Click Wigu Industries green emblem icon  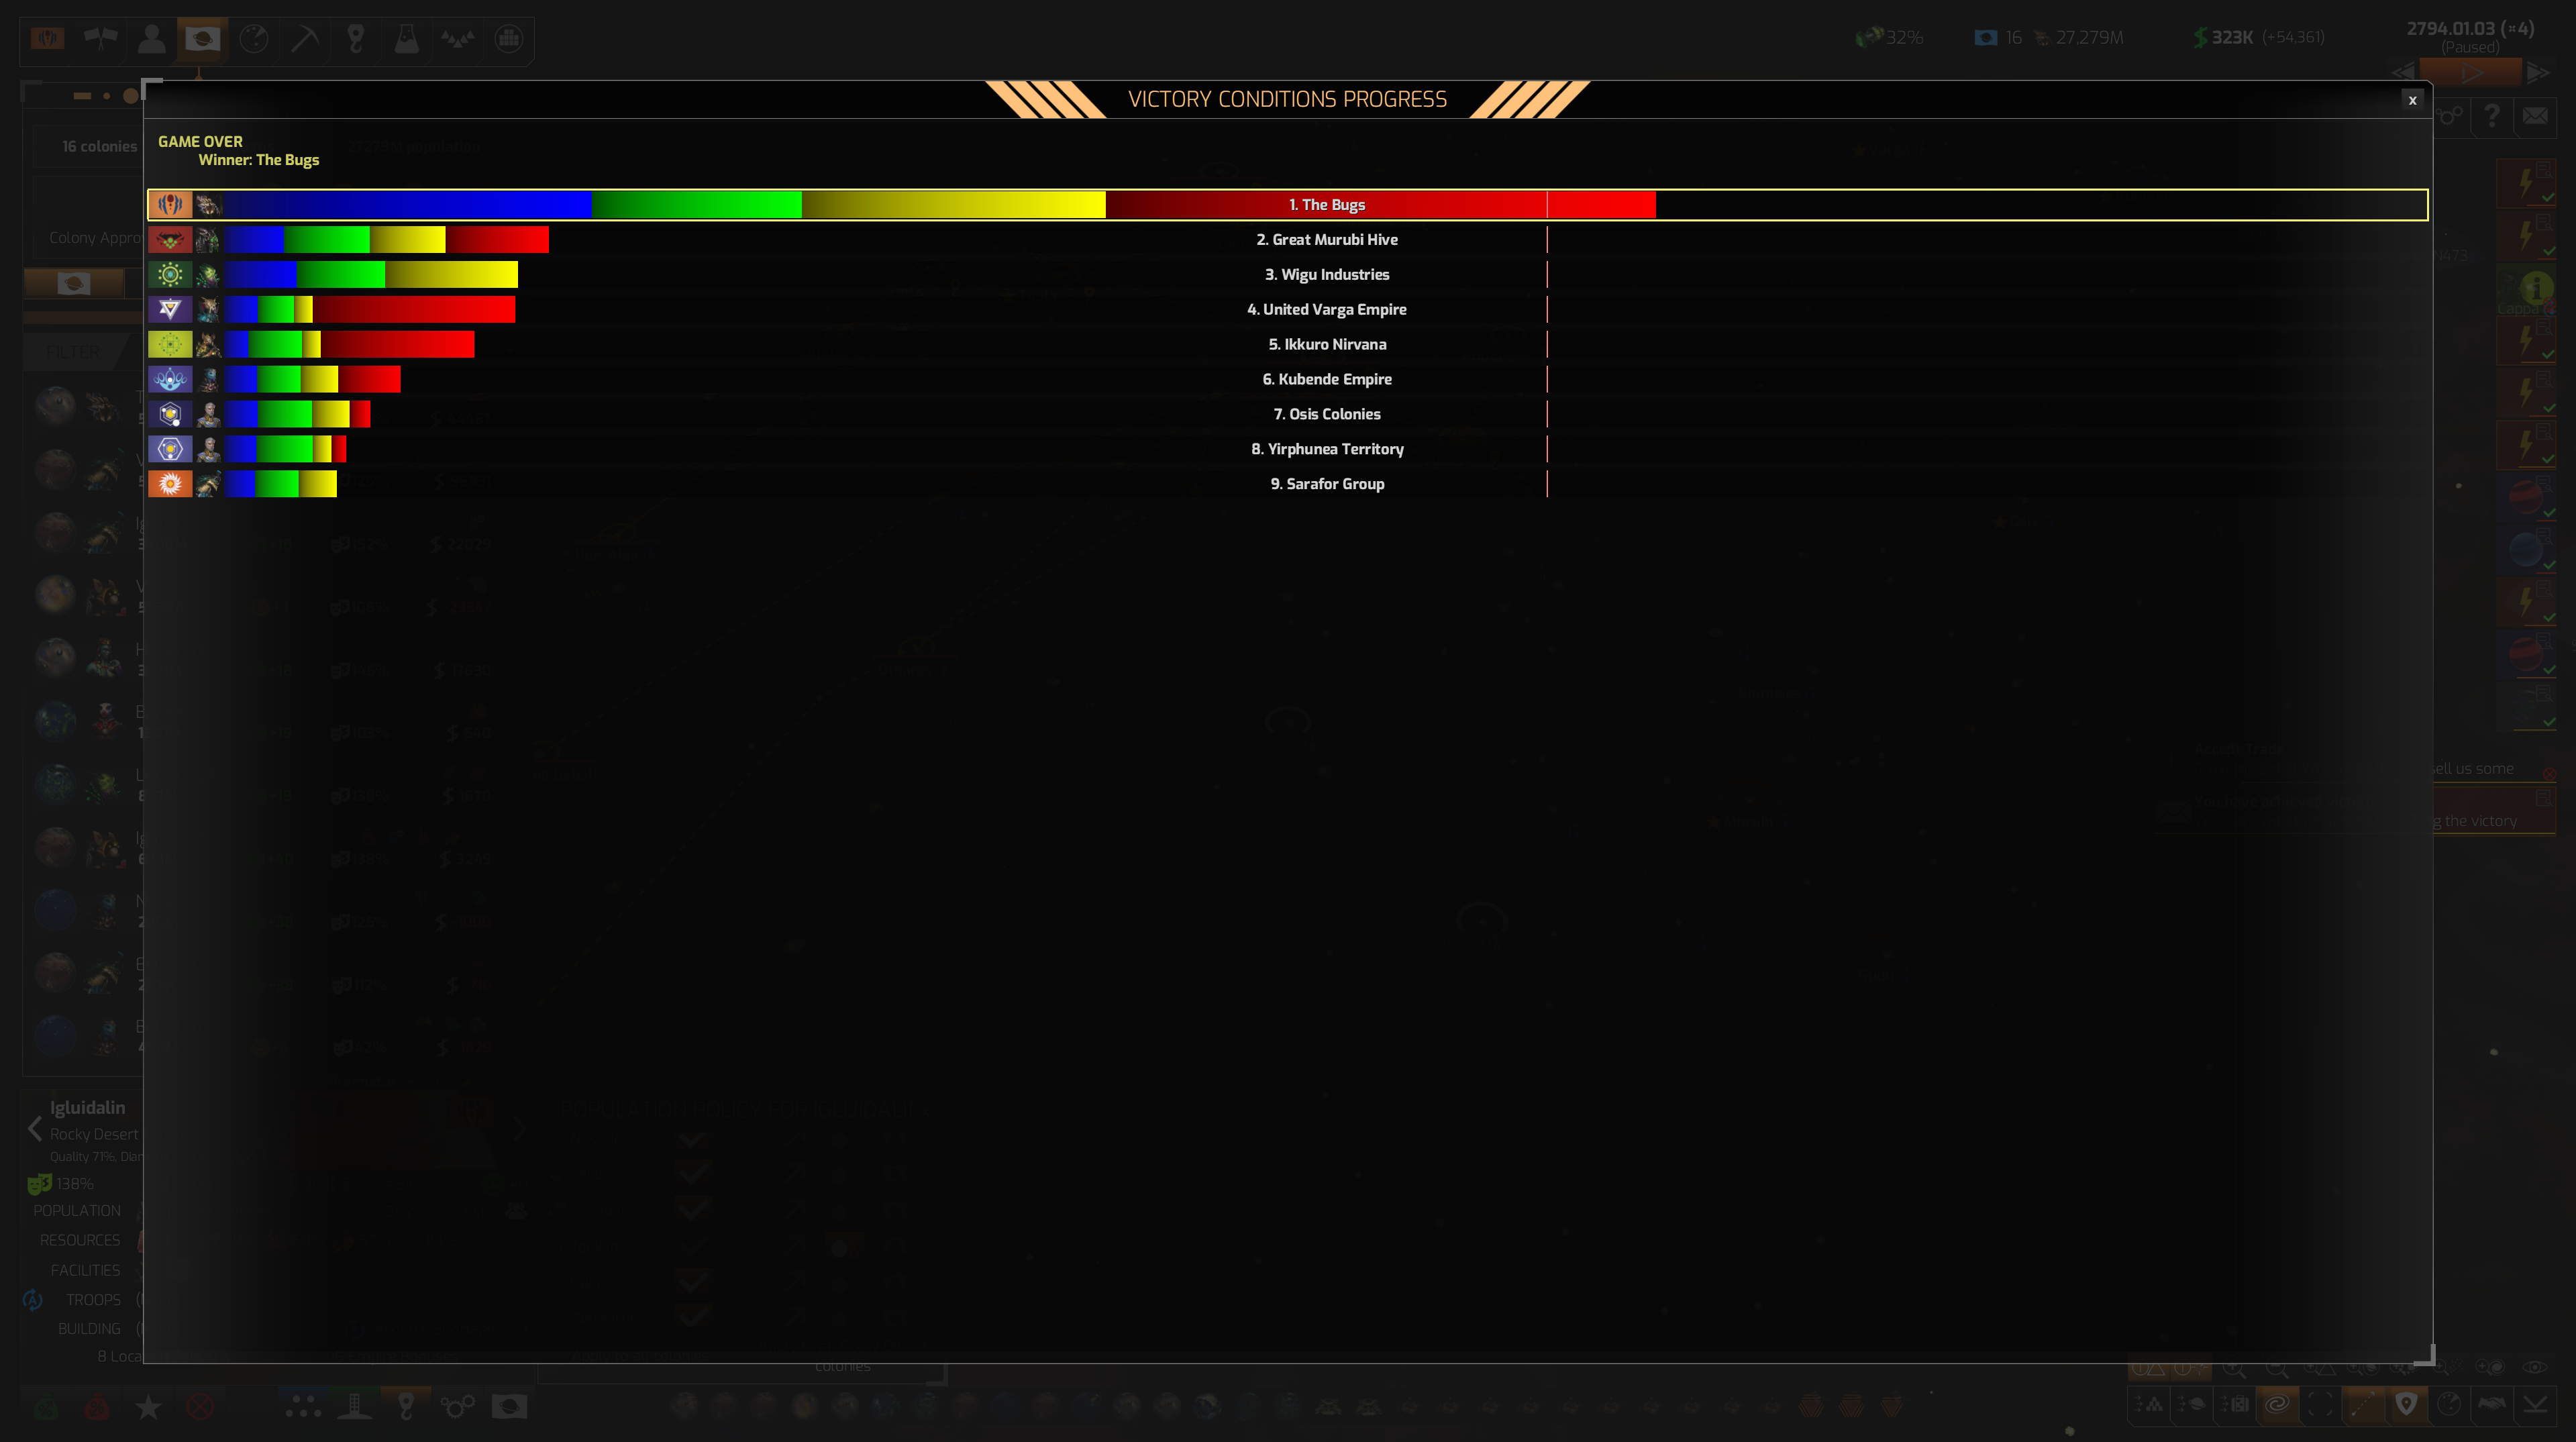coord(170,274)
